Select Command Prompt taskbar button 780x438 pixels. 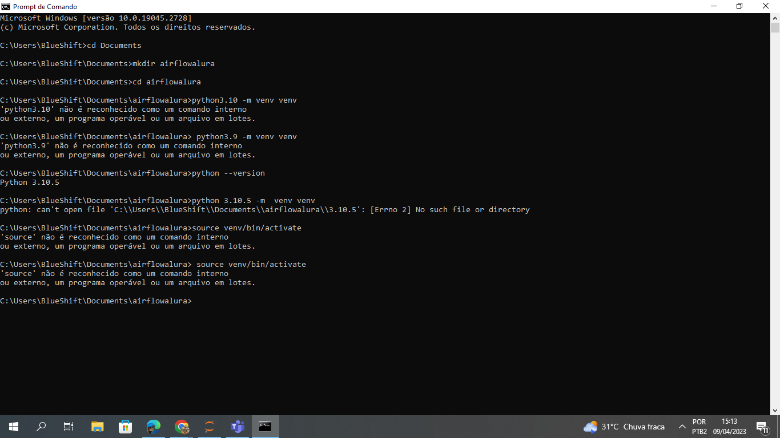(x=265, y=427)
